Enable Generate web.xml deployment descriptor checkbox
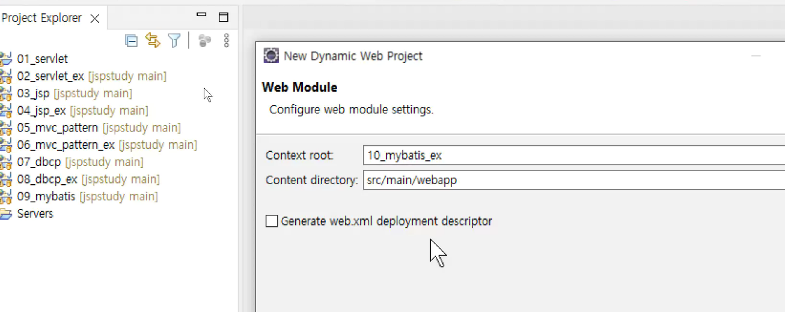The image size is (785, 312). [x=272, y=221]
